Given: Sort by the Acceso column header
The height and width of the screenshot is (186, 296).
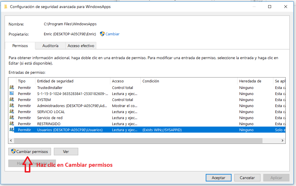Looking at the screenshot, I should [125, 81].
